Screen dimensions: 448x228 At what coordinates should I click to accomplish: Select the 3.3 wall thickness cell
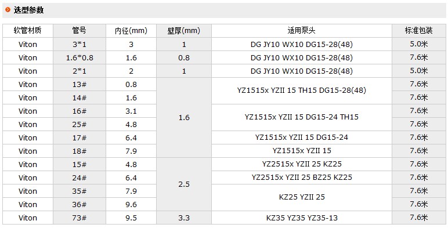184,218
